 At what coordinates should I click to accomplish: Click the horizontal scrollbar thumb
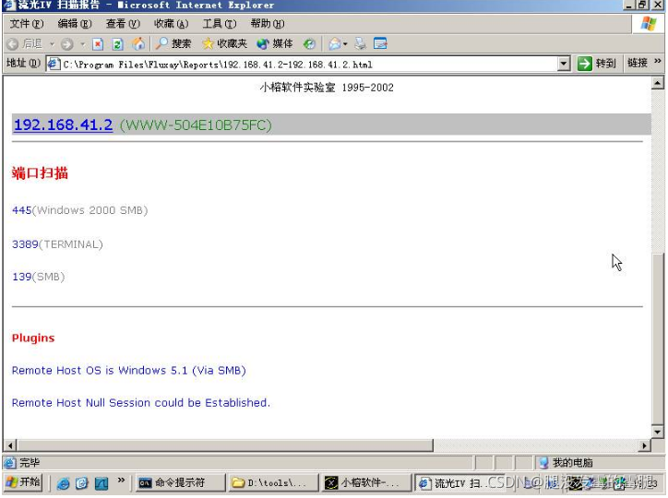[x=225, y=445]
